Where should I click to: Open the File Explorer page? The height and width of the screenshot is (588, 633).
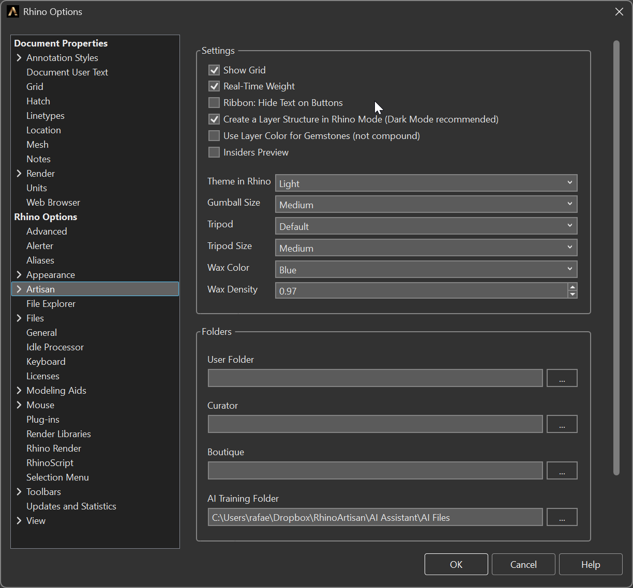pyautogui.click(x=51, y=304)
